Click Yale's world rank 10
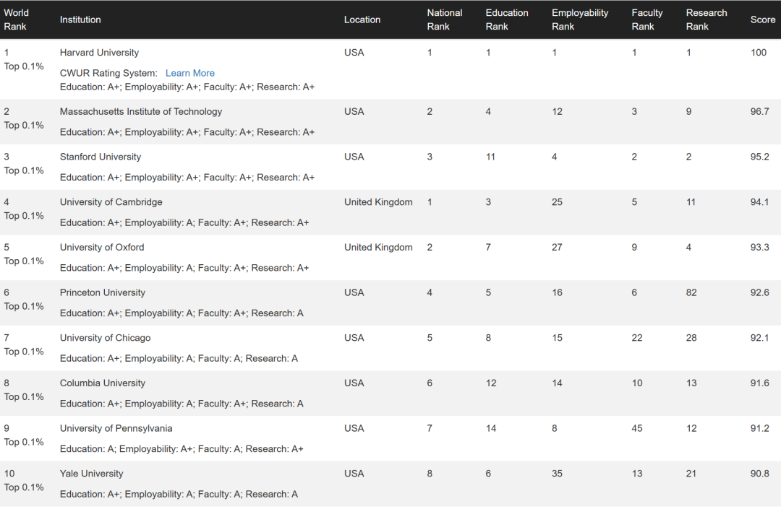This screenshot has width=781, height=509. point(9,474)
